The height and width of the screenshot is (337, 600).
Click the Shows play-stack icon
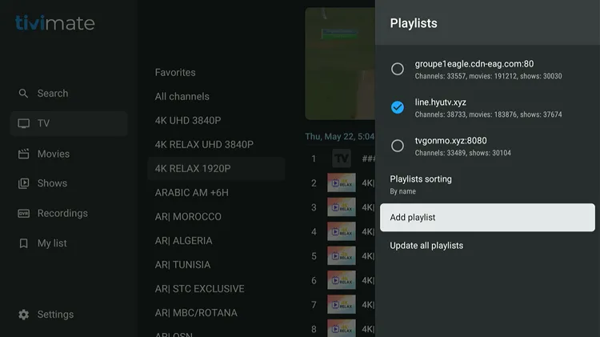click(x=23, y=183)
